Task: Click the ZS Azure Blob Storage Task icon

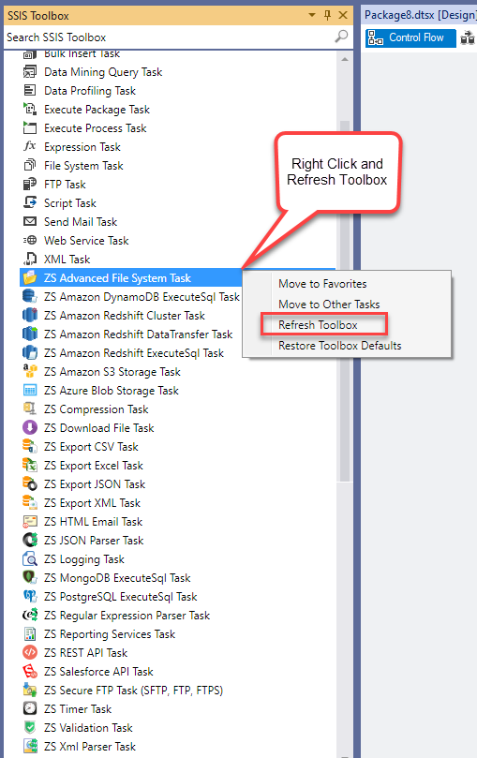Action: point(30,390)
